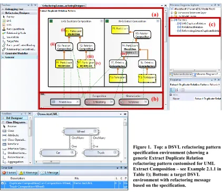This screenshot has width=223, height=192.
Task: Select the Car class shape
Action: pyautogui.click(x=58, y=153)
